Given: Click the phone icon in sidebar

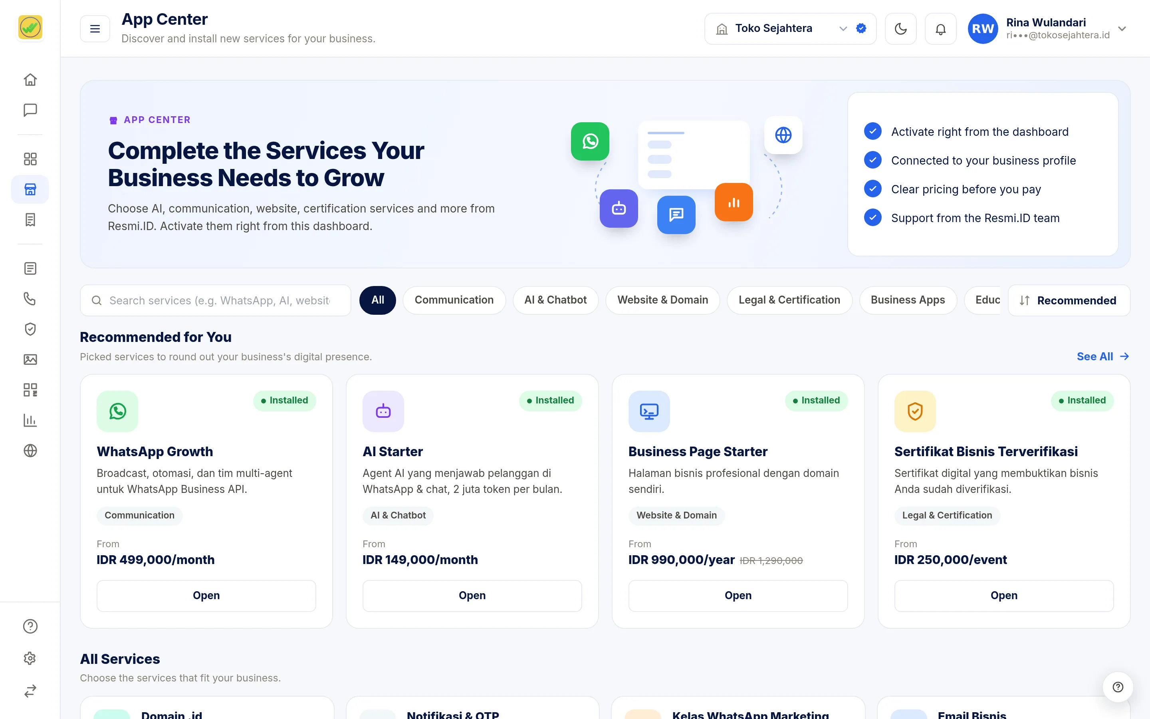Looking at the screenshot, I should 30,299.
